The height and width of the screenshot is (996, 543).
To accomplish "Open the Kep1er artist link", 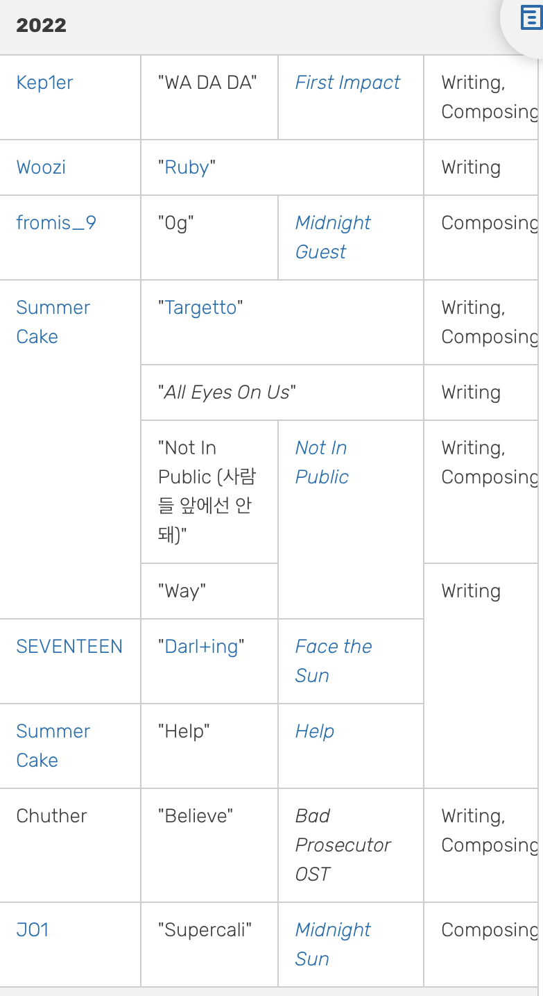I will pyautogui.click(x=44, y=83).
